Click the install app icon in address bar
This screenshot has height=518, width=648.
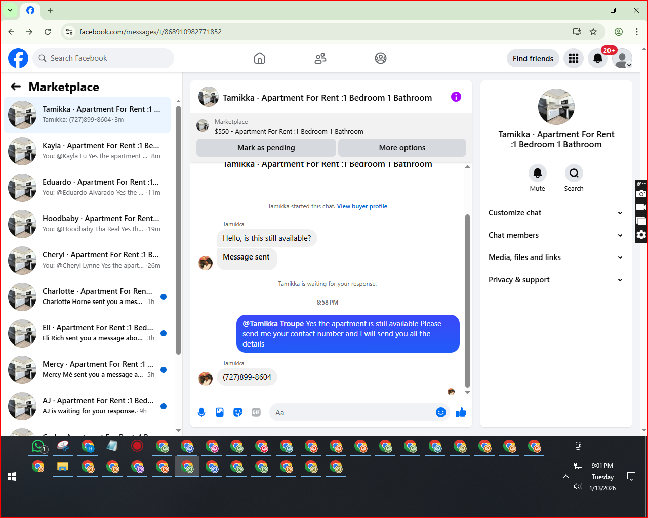pos(577,32)
